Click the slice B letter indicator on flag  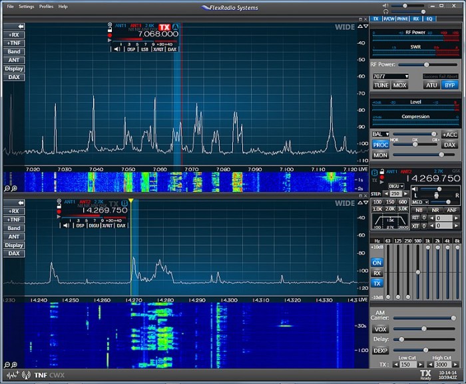click(124, 203)
